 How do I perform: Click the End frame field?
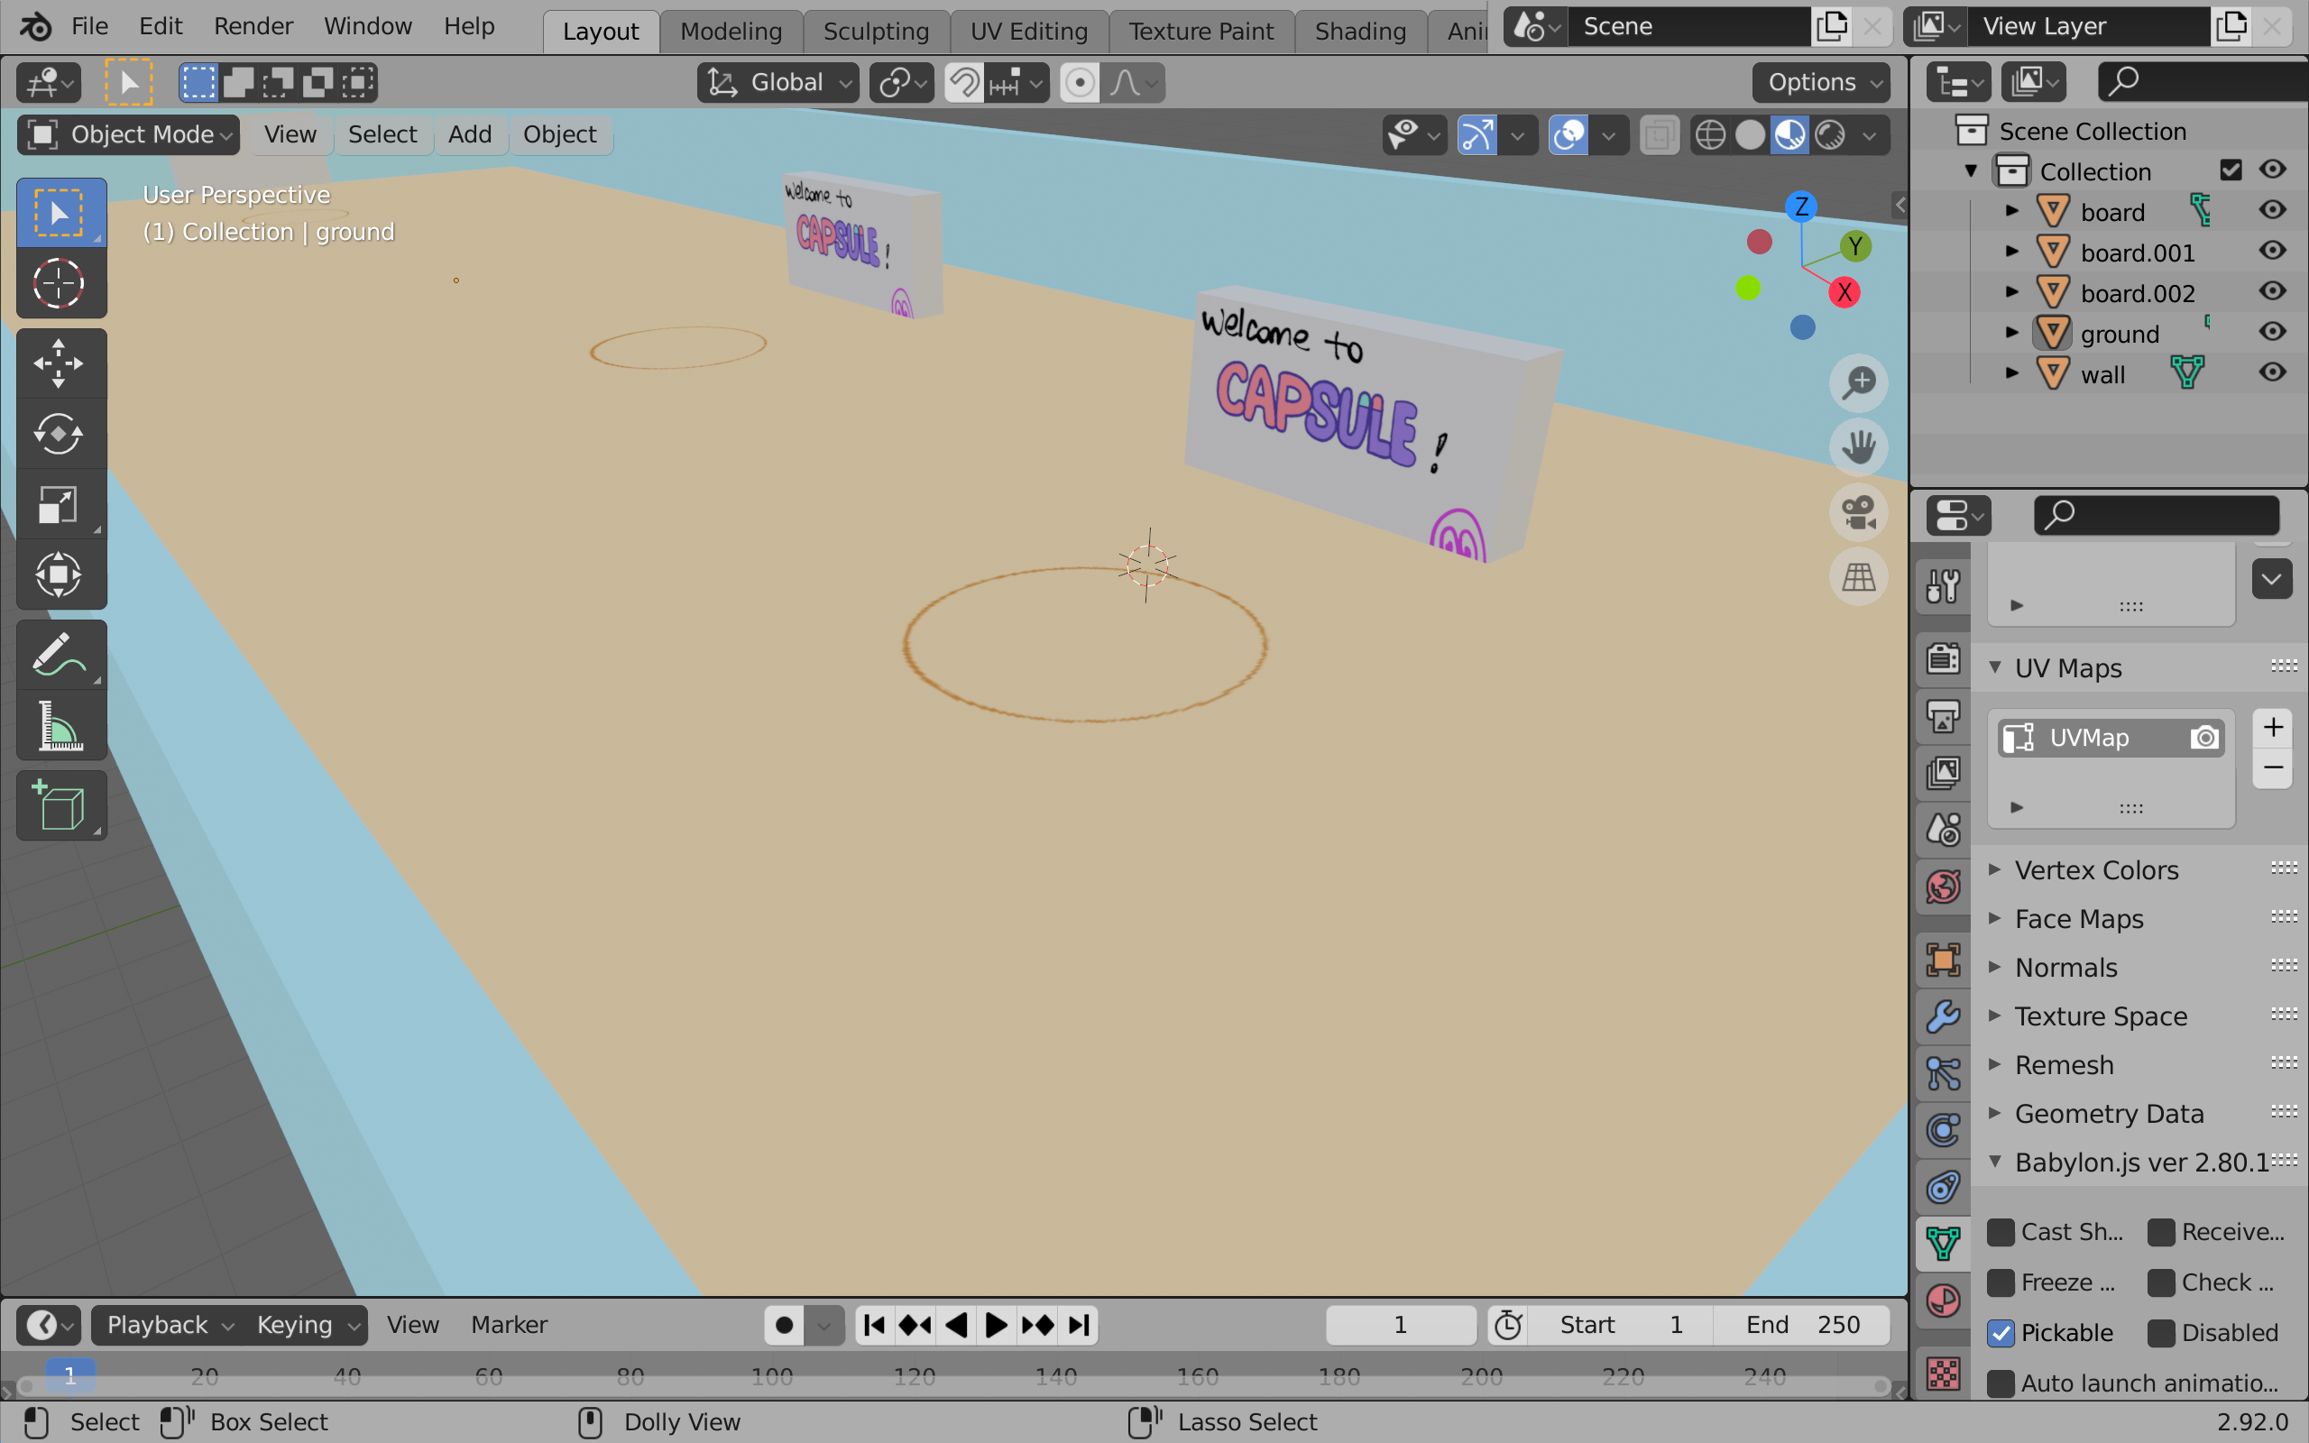1801,1325
